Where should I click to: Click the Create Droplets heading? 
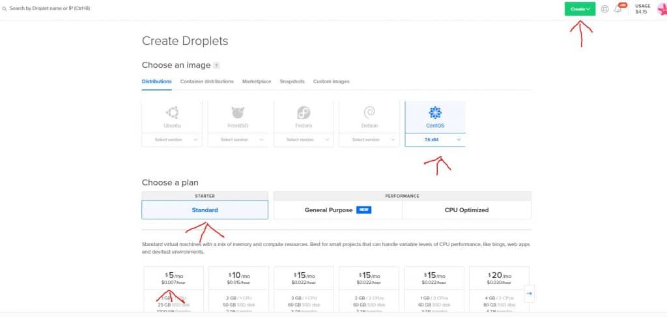[x=185, y=41]
